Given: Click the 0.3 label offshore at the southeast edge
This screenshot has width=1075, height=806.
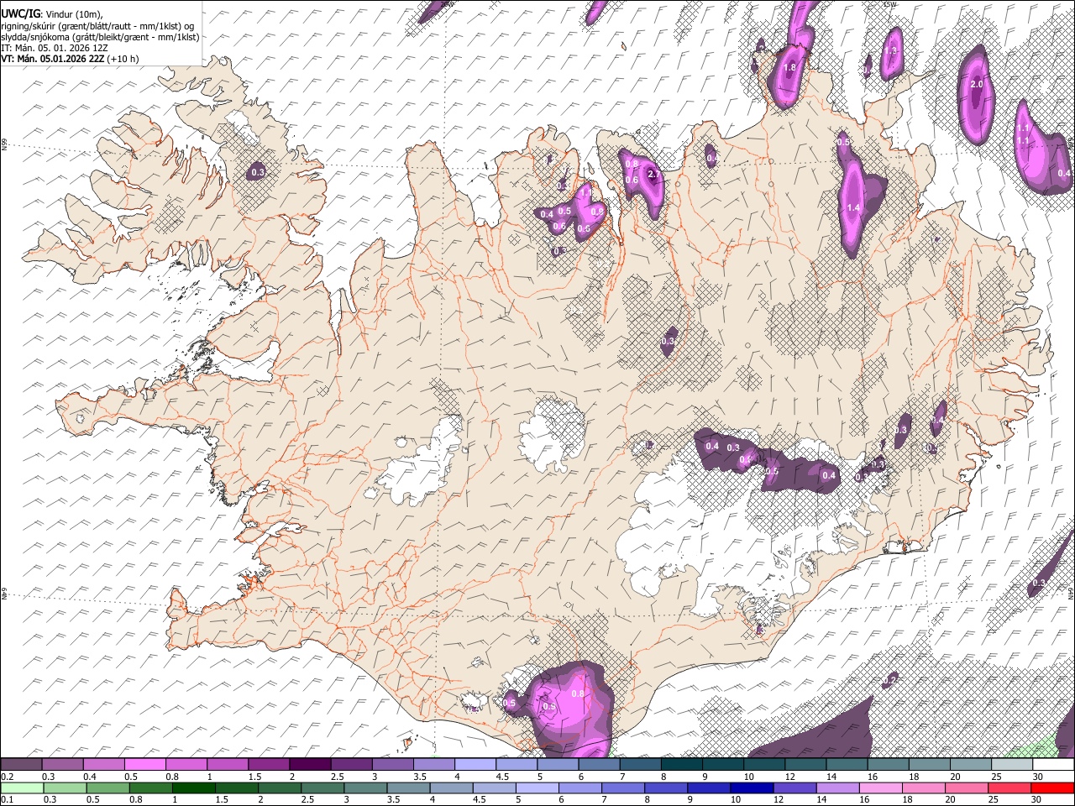Looking at the screenshot, I should [1039, 584].
